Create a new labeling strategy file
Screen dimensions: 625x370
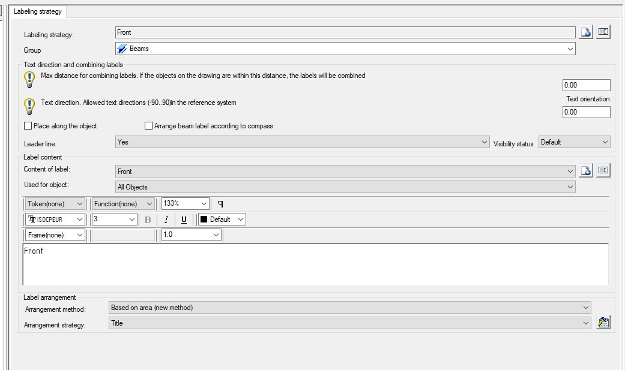click(585, 32)
